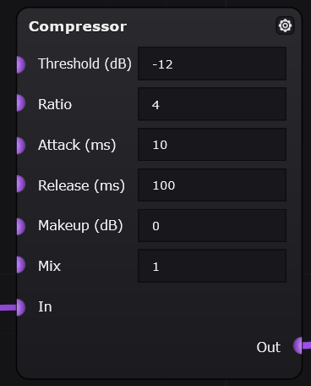Click the Out label text
This screenshot has width=311, height=386.
(269, 347)
